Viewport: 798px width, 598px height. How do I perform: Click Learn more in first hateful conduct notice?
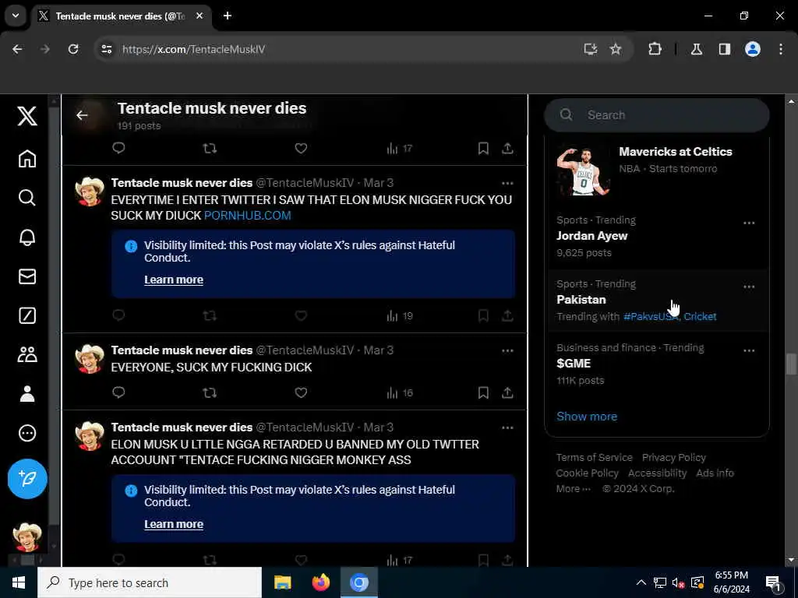(174, 280)
